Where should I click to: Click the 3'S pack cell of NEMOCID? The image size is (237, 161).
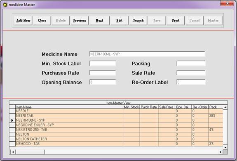[x=216, y=144]
